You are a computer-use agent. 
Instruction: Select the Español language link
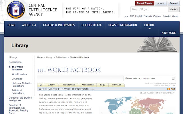coord(166,16)
